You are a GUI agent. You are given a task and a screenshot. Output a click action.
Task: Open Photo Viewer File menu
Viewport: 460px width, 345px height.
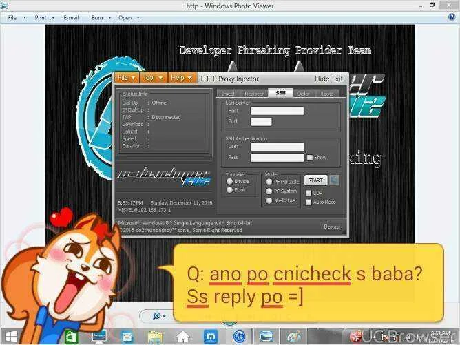point(12,18)
